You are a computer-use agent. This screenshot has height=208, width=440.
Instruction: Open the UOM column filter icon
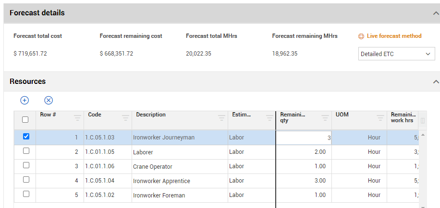coord(380,118)
